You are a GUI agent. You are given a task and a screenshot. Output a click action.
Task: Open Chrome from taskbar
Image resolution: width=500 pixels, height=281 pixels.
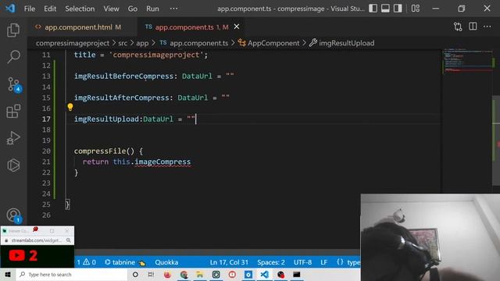(x=184, y=274)
